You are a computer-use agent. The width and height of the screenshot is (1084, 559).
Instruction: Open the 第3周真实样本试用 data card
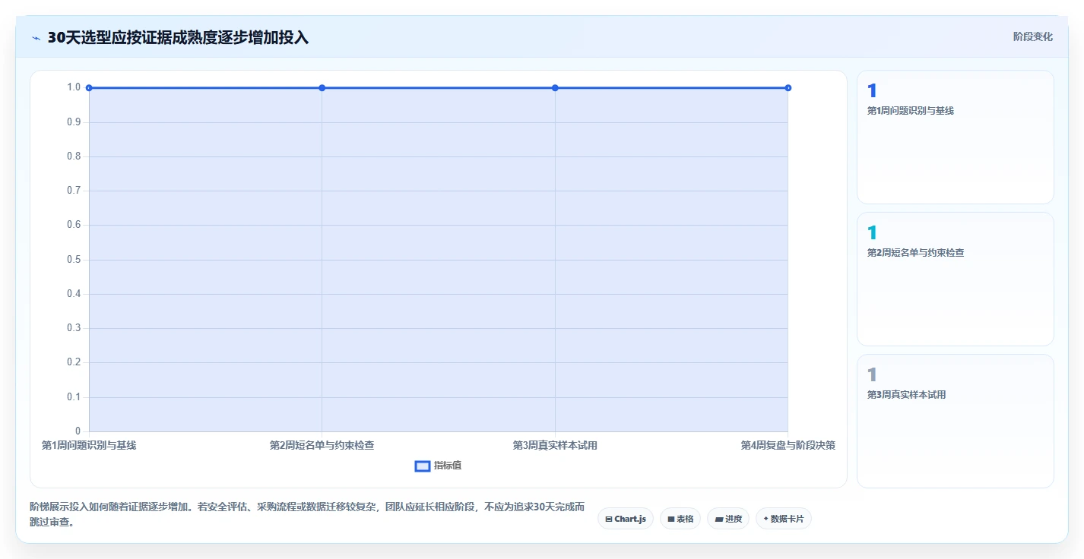[x=956, y=421]
